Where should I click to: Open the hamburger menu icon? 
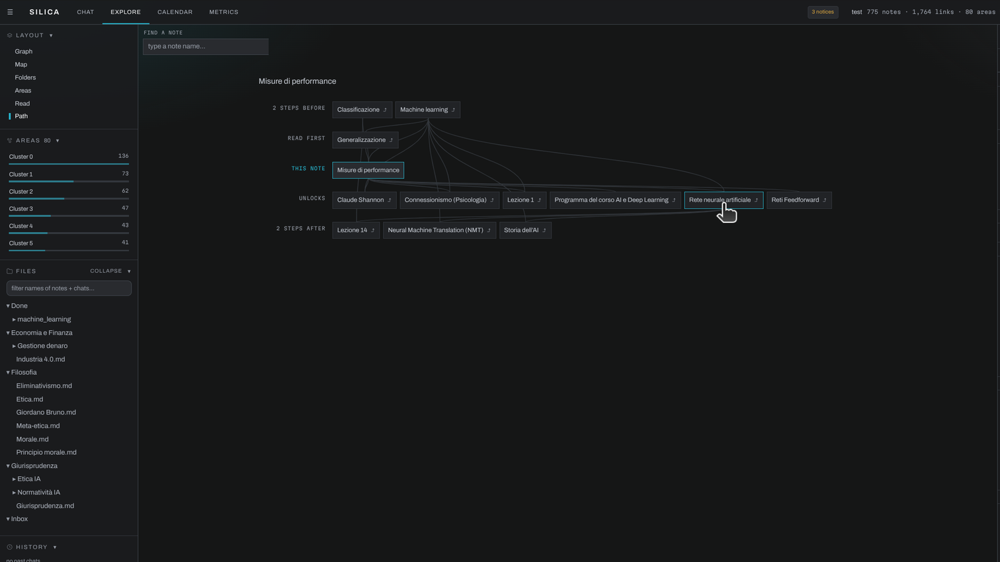click(x=10, y=12)
